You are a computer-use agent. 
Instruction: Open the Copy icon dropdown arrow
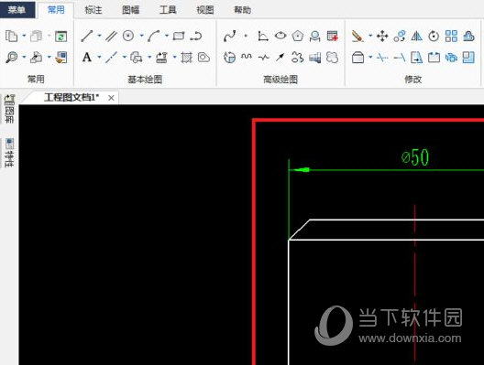[x=24, y=36]
